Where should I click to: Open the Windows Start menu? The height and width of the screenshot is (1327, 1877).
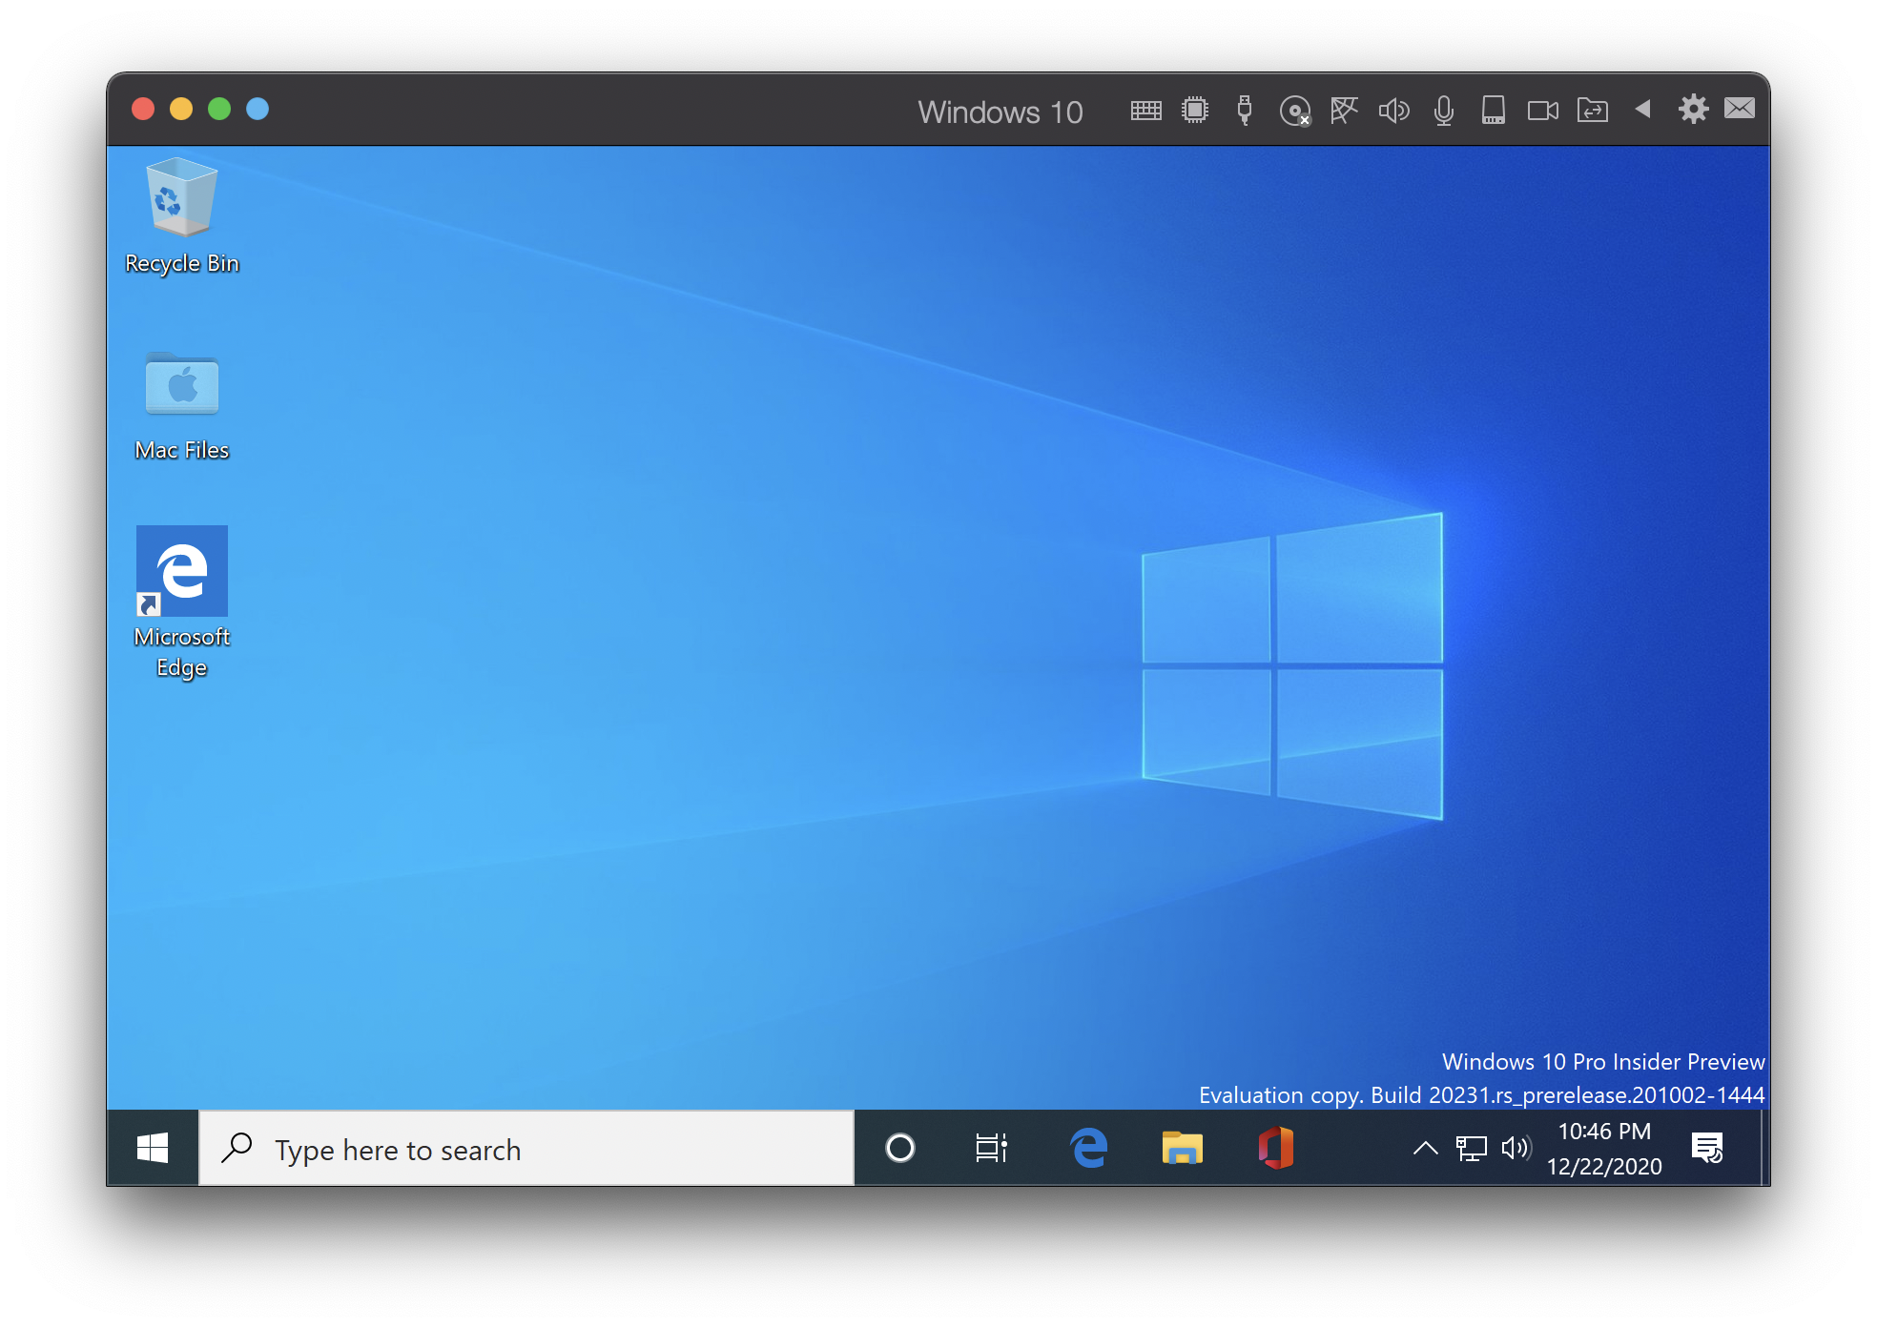coord(153,1148)
